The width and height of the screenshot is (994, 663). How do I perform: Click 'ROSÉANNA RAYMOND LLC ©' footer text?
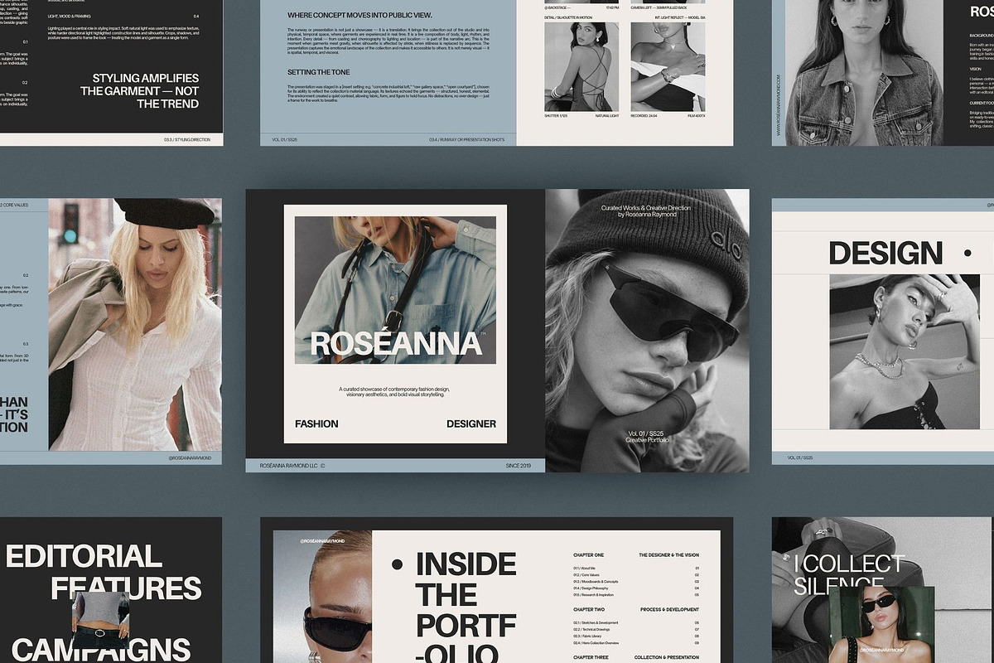[x=292, y=466]
